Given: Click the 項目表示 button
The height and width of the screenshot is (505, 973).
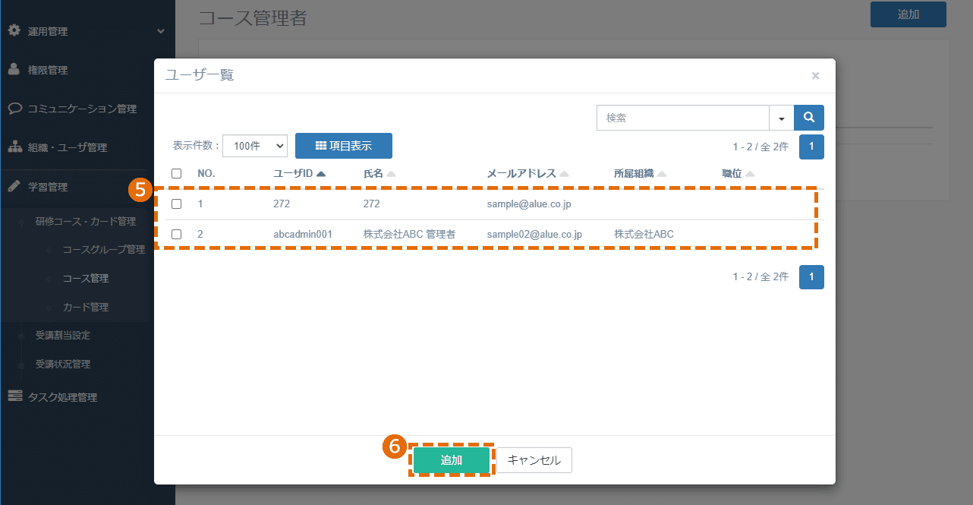Looking at the screenshot, I should tap(344, 146).
